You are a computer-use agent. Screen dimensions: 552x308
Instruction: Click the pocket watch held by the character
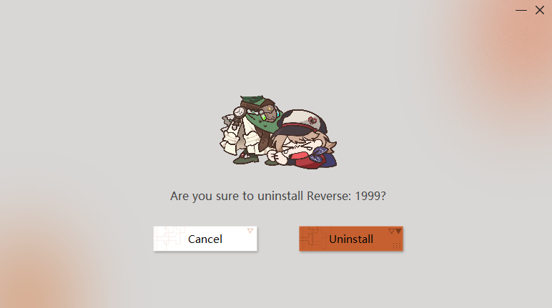[239, 113]
